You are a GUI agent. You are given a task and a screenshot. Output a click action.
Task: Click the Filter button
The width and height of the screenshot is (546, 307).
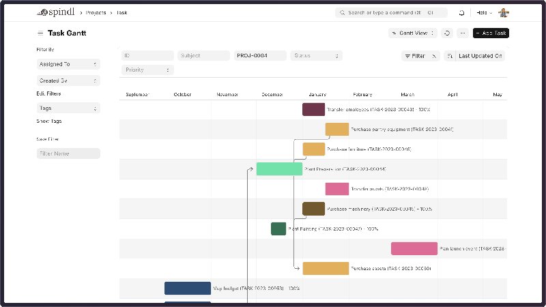point(415,56)
